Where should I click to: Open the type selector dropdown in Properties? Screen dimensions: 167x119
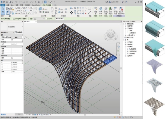pyautogui.click(x=12, y=27)
